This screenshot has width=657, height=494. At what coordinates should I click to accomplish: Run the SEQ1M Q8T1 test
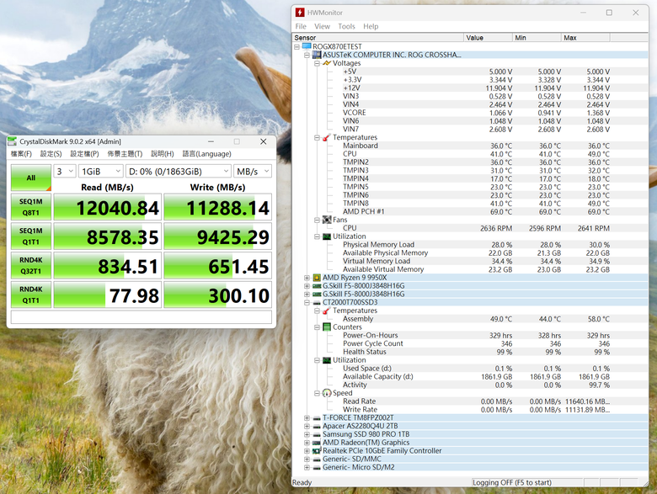pos(31,207)
